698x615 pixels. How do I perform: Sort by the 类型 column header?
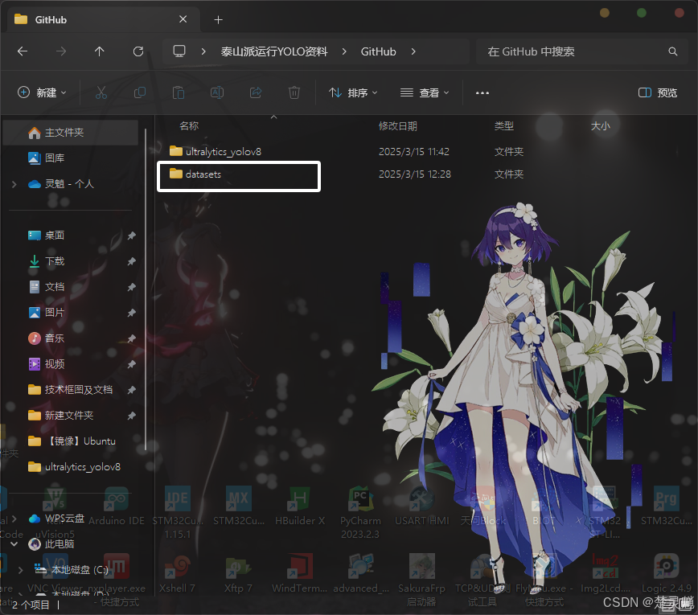click(504, 126)
